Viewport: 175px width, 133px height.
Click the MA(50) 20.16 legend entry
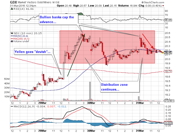pos(19,36)
